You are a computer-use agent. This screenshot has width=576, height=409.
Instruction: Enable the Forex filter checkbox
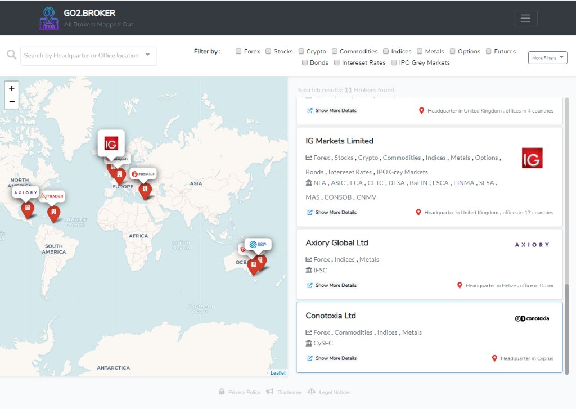point(238,51)
